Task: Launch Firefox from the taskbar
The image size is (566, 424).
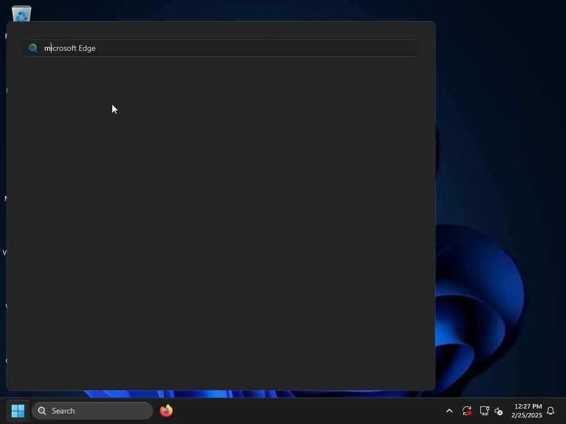Action: tap(166, 411)
